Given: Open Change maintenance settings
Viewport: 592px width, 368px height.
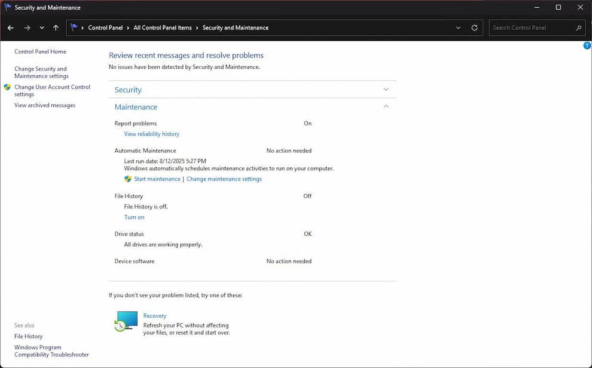Looking at the screenshot, I should (224, 179).
